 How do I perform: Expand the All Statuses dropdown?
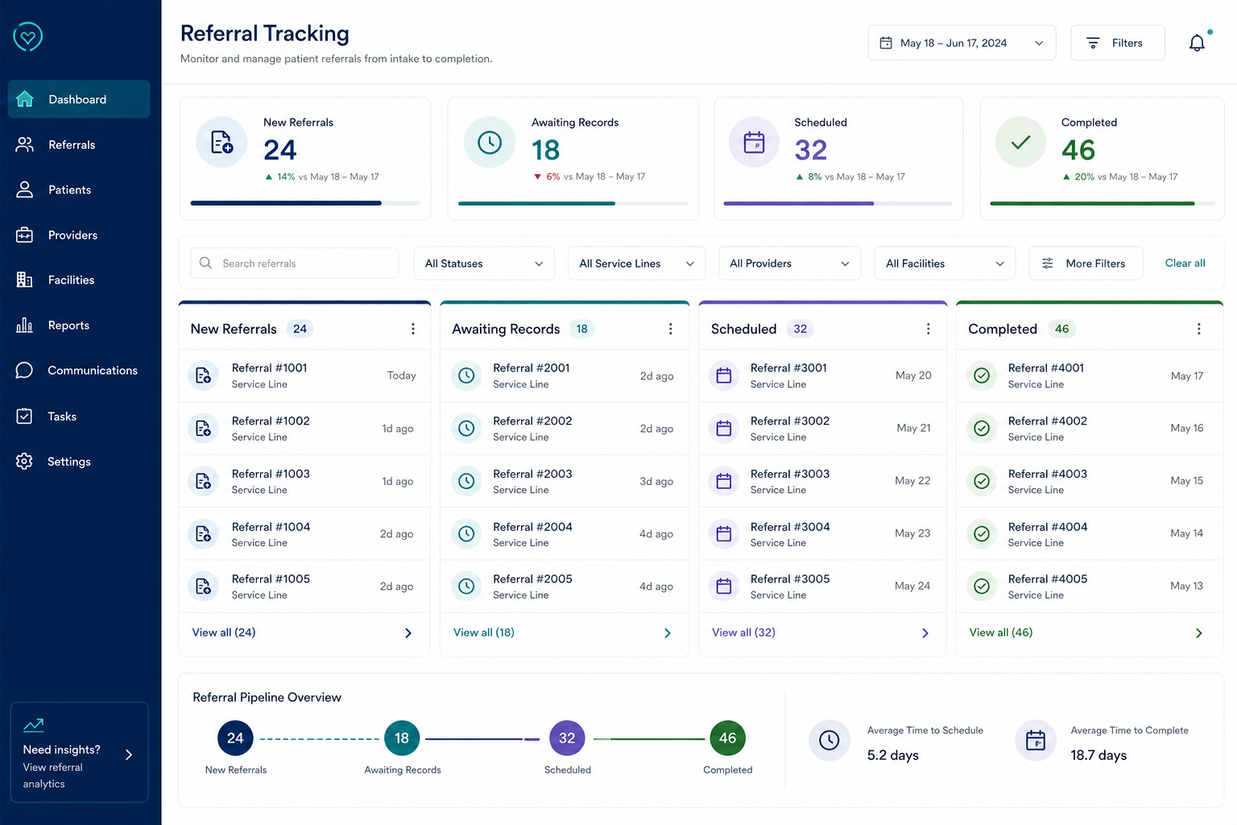(484, 263)
